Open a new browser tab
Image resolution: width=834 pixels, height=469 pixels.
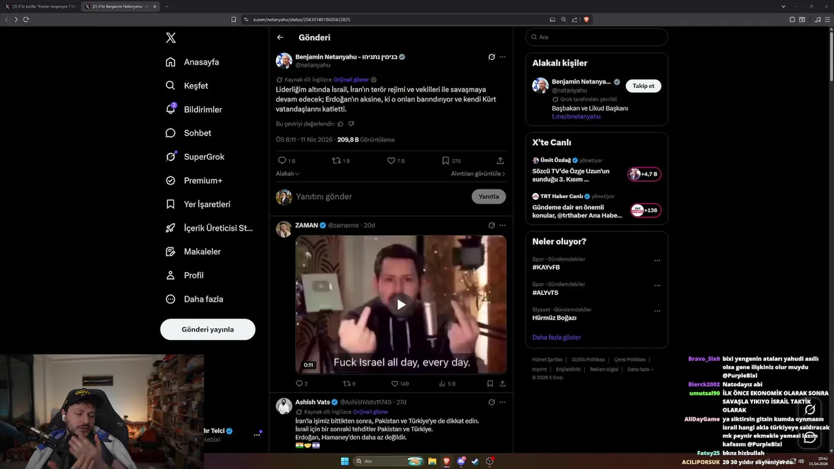tap(167, 7)
